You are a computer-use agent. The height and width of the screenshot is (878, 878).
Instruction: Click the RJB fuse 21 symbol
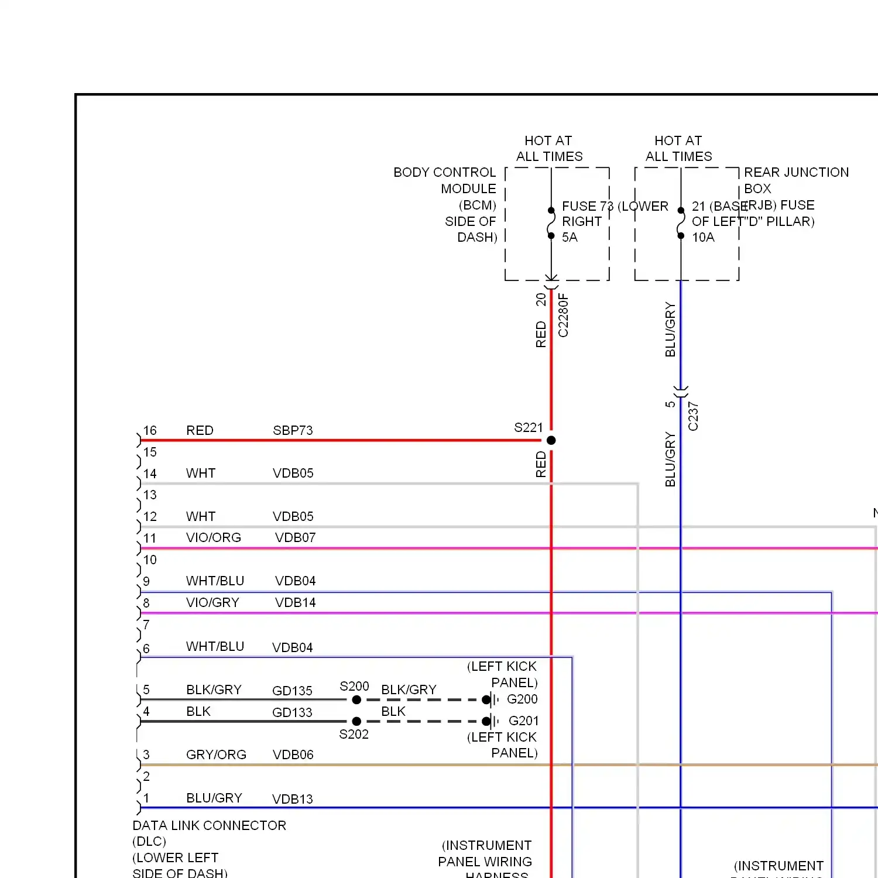click(x=681, y=223)
